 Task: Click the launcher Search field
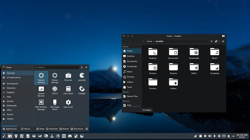tap(57, 67)
